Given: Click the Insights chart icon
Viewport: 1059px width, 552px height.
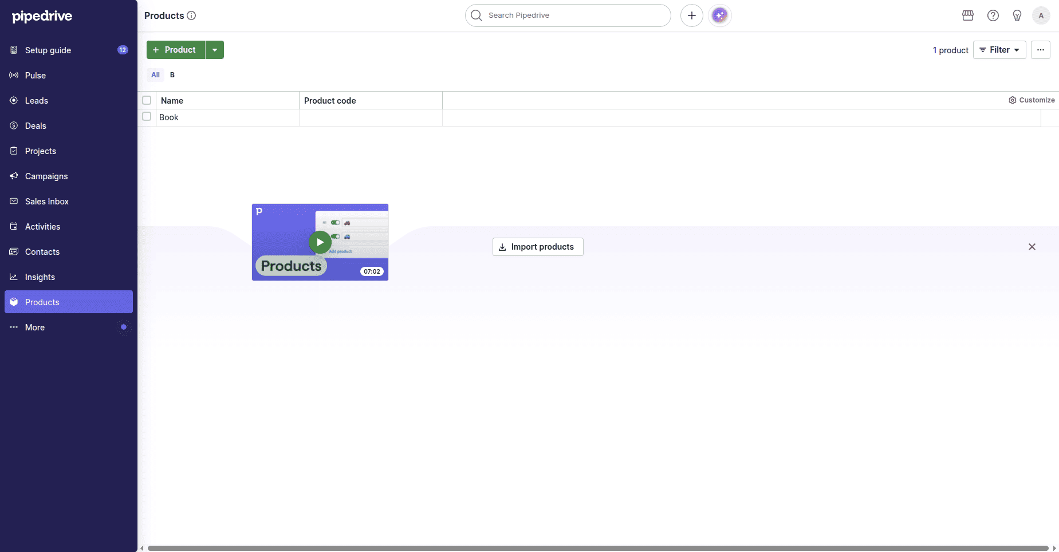Looking at the screenshot, I should pos(14,277).
